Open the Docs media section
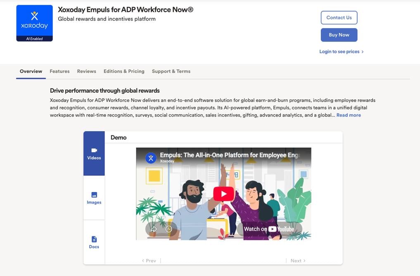The image size is (420, 276). [x=94, y=242]
